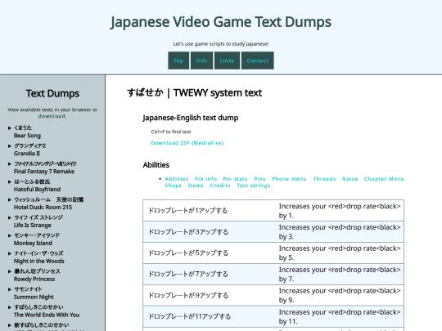Click Japanese cell ドロップレートが9アップする
Screen dimensions: 442x331
point(210,295)
